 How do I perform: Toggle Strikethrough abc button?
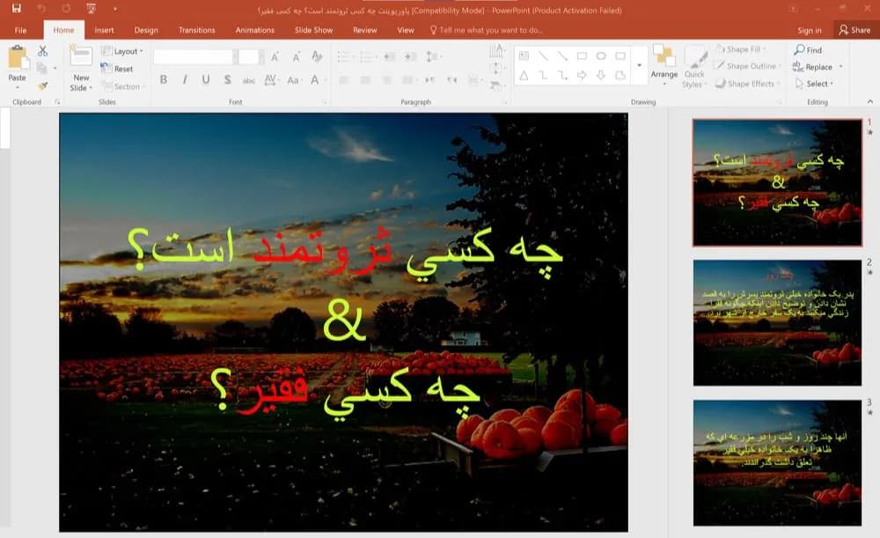(x=249, y=80)
